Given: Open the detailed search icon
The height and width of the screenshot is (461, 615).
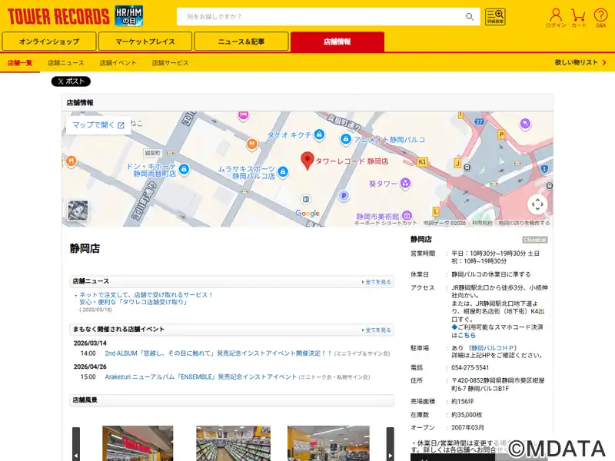Looking at the screenshot, I should [495, 17].
